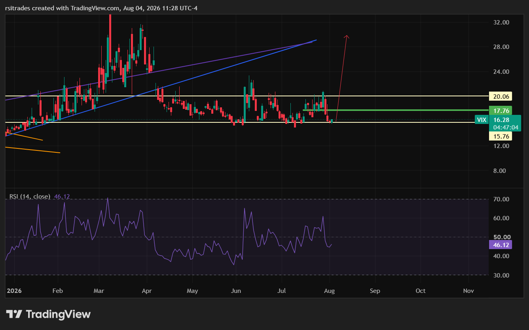
Task: Click the 24.00 price axis label
Action: pos(501,72)
